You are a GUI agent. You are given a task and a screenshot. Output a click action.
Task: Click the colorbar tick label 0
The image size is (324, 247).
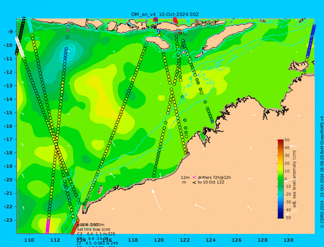click(x=286, y=179)
